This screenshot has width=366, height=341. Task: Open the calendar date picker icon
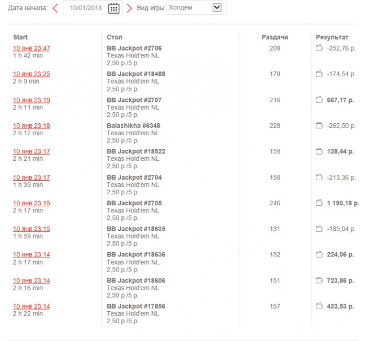pos(113,8)
